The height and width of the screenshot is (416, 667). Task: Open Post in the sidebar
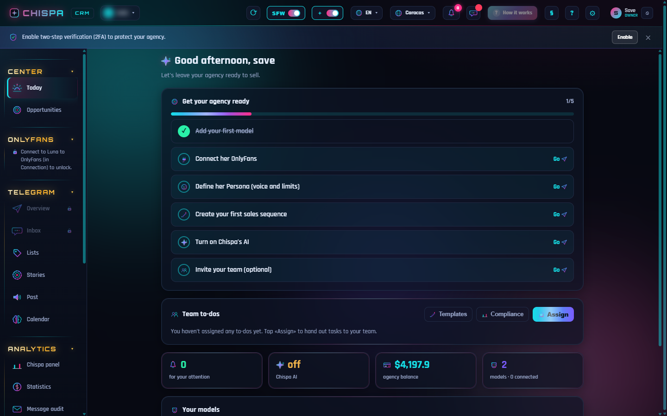[43, 297]
